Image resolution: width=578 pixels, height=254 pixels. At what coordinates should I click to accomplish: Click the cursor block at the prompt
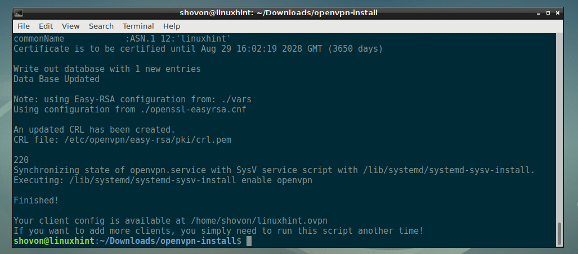(249, 241)
